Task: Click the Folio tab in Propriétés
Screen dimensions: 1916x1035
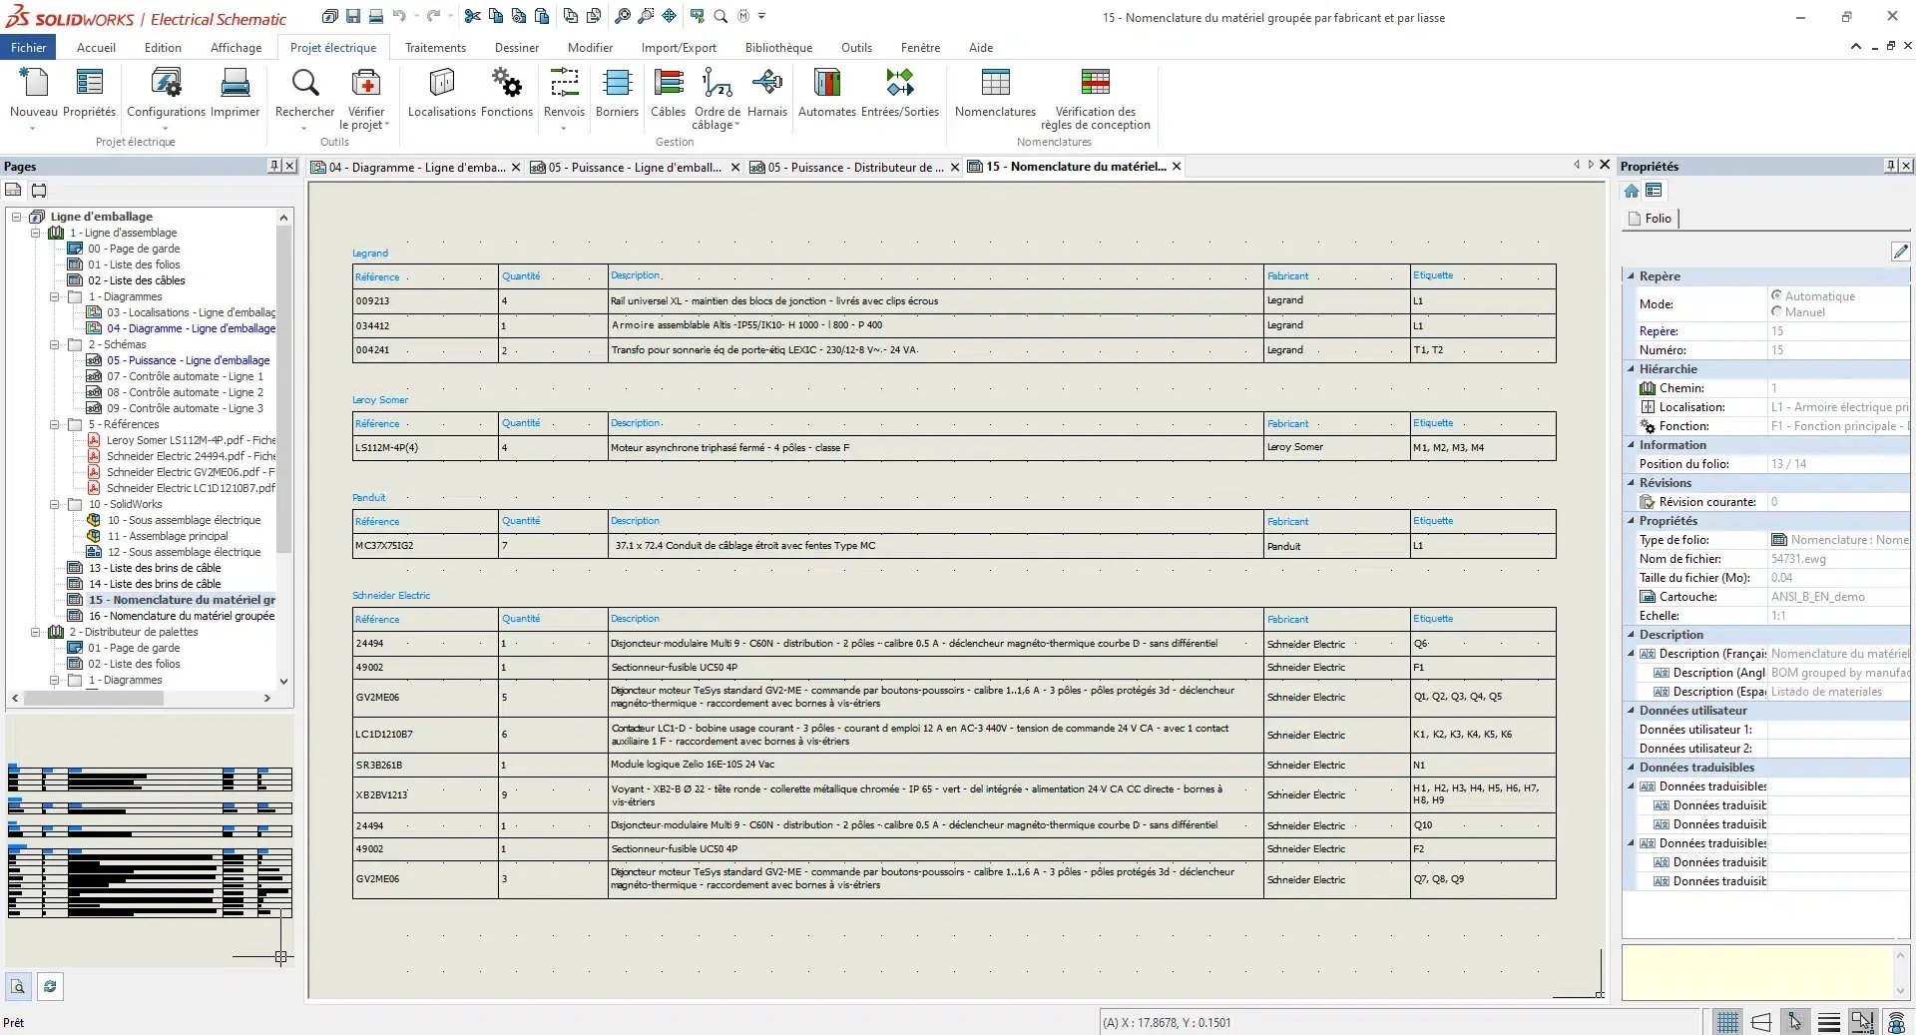Action: point(1650,219)
